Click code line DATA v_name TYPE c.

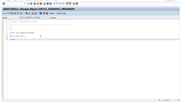pos(18,36)
